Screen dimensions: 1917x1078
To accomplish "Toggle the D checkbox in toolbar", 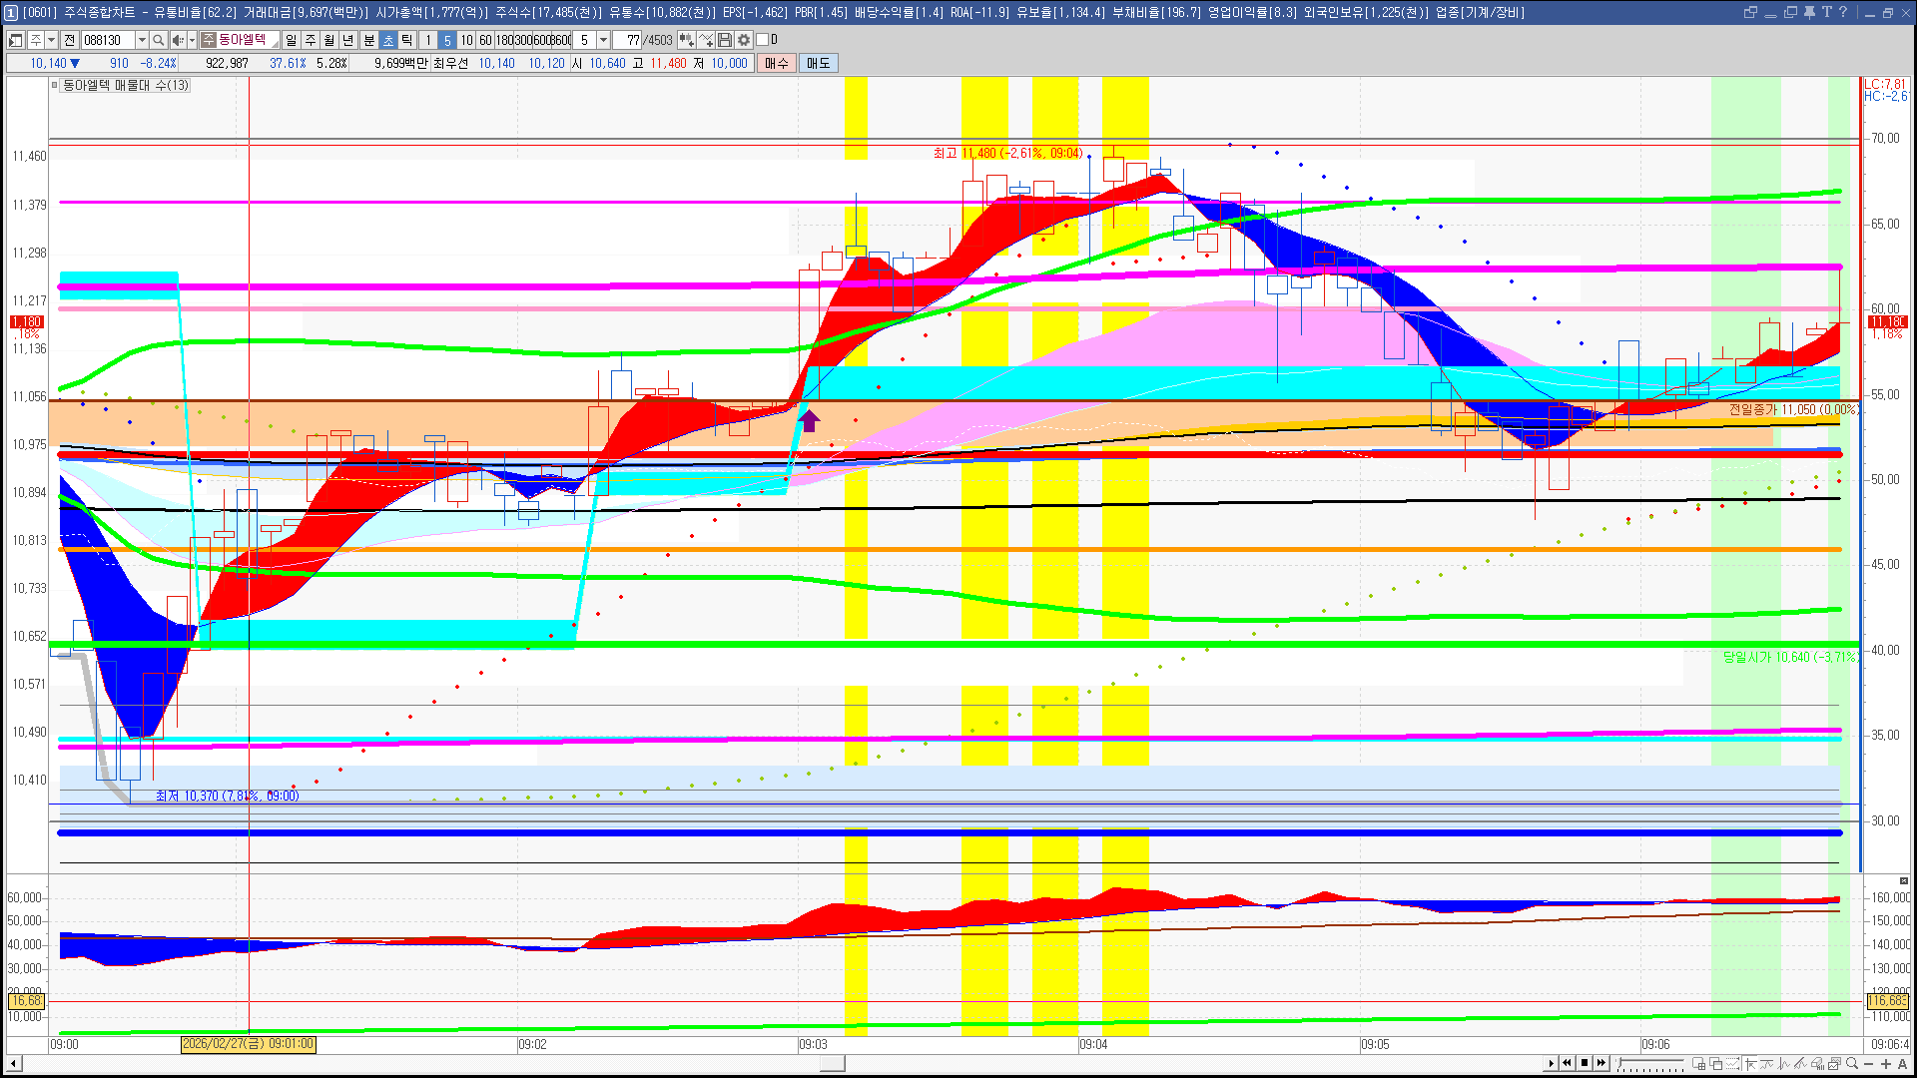I will point(763,40).
